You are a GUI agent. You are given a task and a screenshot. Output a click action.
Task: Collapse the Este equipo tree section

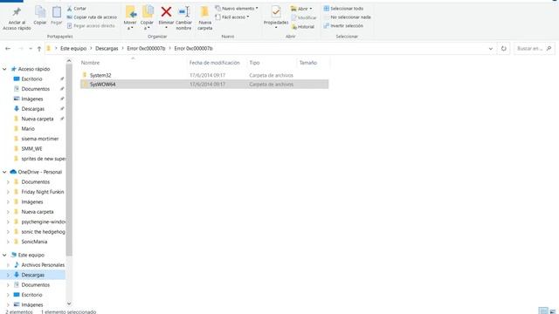click(x=4, y=255)
